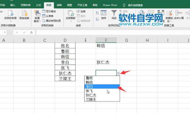
Task: Select column header G
Action: coord(127,40)
